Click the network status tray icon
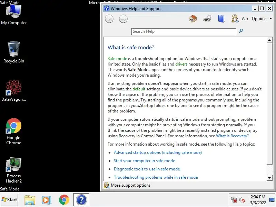 (234, 200)
